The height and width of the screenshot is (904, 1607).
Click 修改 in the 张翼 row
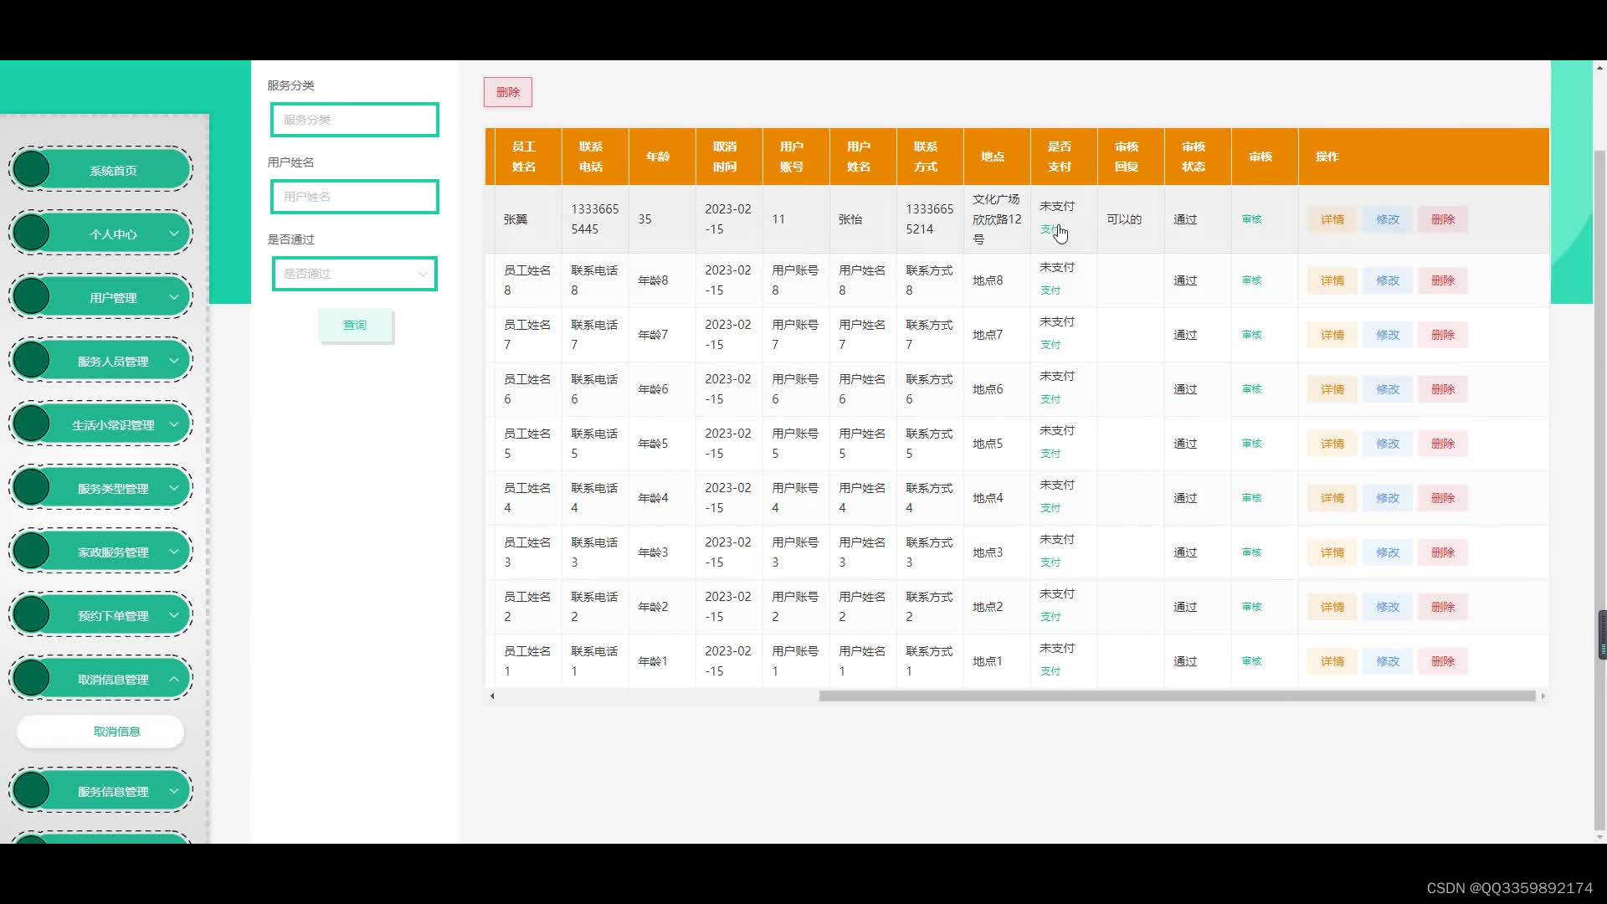pyautogui.click(x=1387, y=219)
